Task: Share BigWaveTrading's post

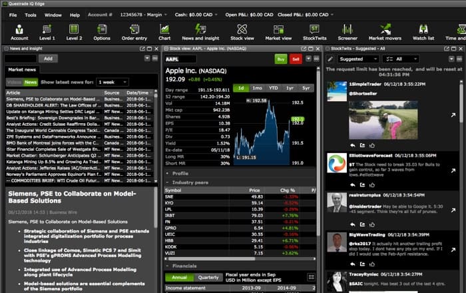Action: tap(362, 264)
